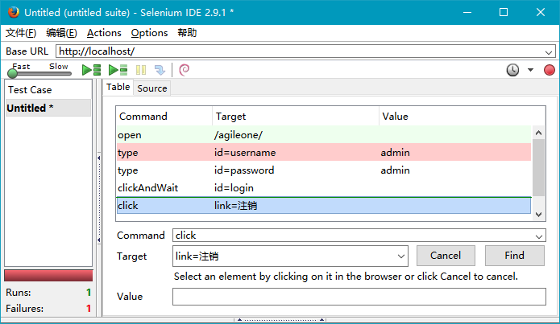Click the lower sidebar collapse arrow
This screenshot has width=560, height=324.
coord(98,240)
